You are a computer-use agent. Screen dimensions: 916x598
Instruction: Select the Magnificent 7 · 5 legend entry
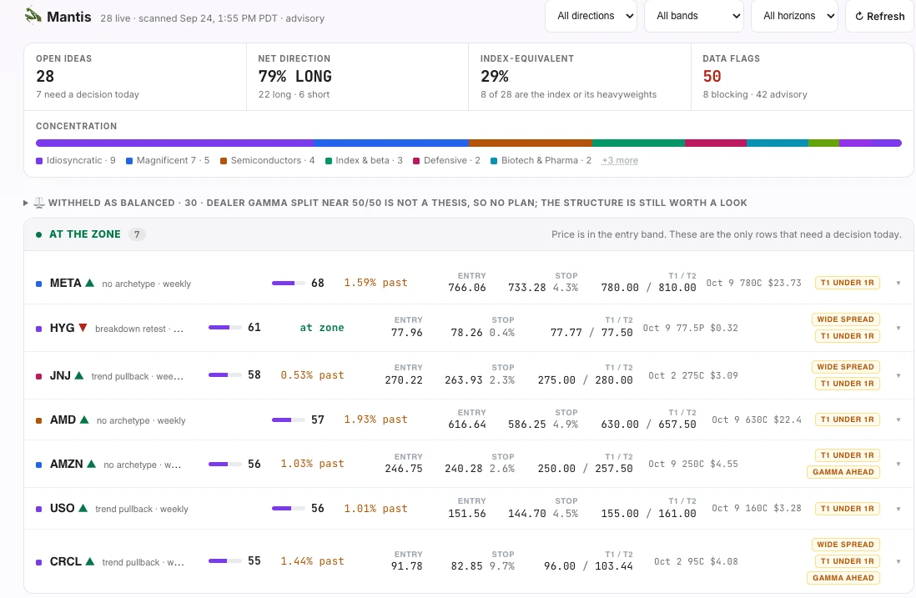tap(168, 161)
